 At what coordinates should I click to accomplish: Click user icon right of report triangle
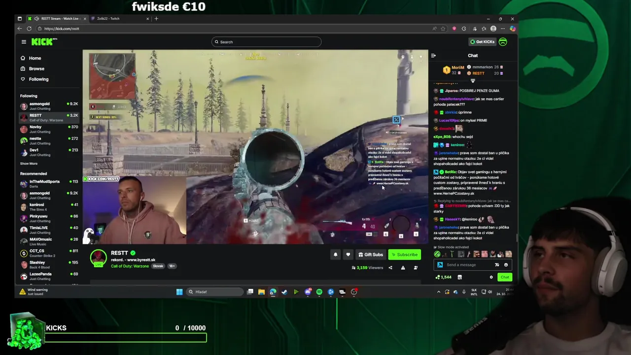416,268
